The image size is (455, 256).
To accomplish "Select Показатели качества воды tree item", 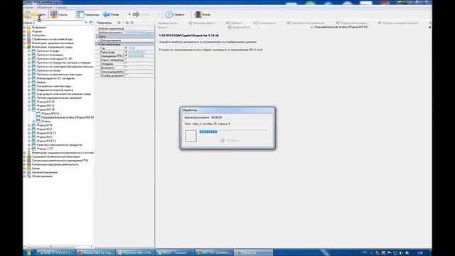I will 54,86.
